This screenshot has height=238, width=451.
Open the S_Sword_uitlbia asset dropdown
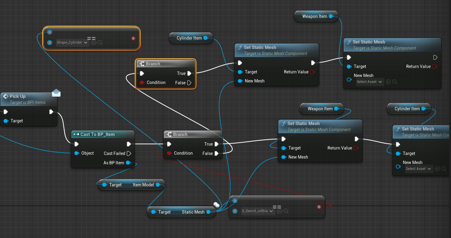[x=258, y=211]
